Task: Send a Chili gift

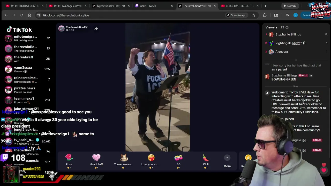Action: click(206, 161)
